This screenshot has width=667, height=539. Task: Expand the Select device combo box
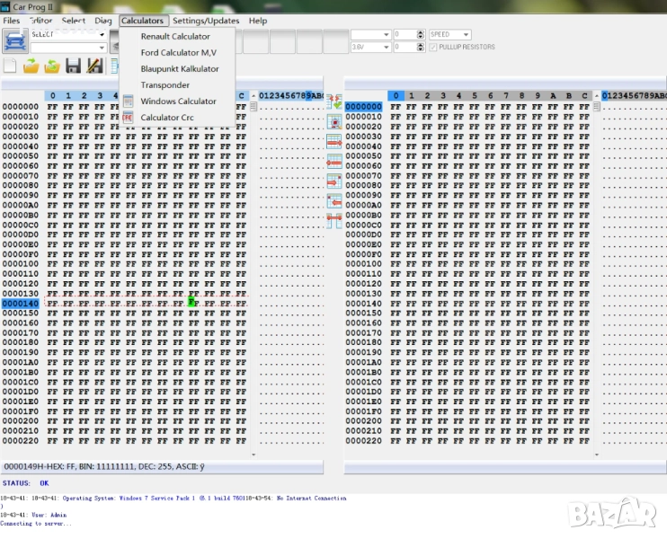(102, 35)
